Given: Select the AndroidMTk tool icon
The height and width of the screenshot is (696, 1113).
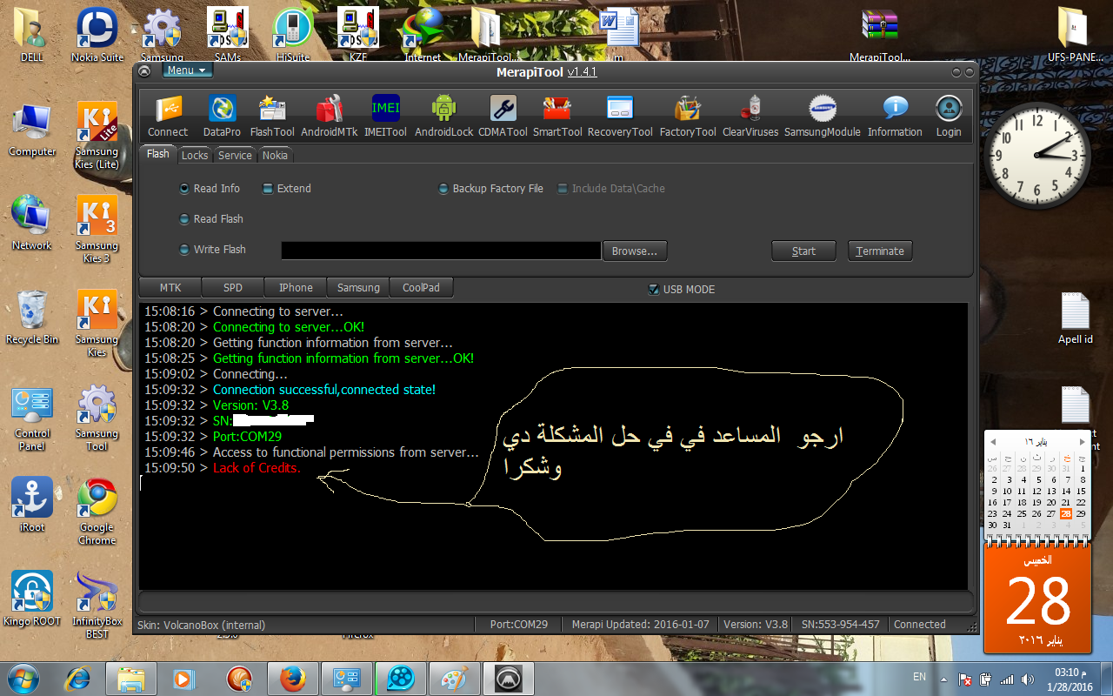Looking at the screenshot, I should coord(330,116).
